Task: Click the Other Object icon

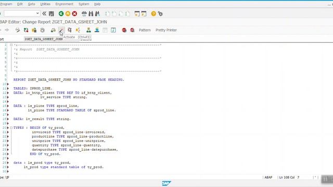Action: (34, 30)
